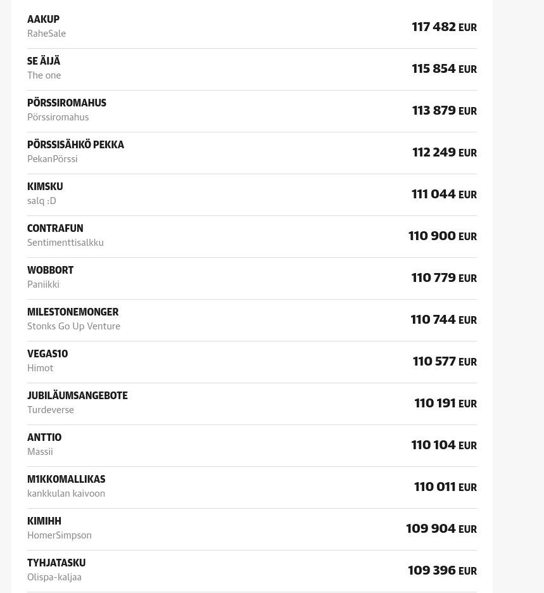Image resolution: width=544 pixels, height=593 pixels.
Task: Open the TYHJATASKU entry
Action: click(x=56, y=563)
